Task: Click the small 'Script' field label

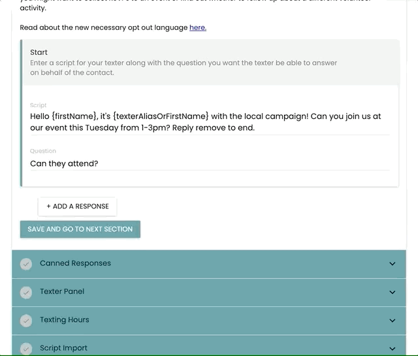Action: (38, 105)
